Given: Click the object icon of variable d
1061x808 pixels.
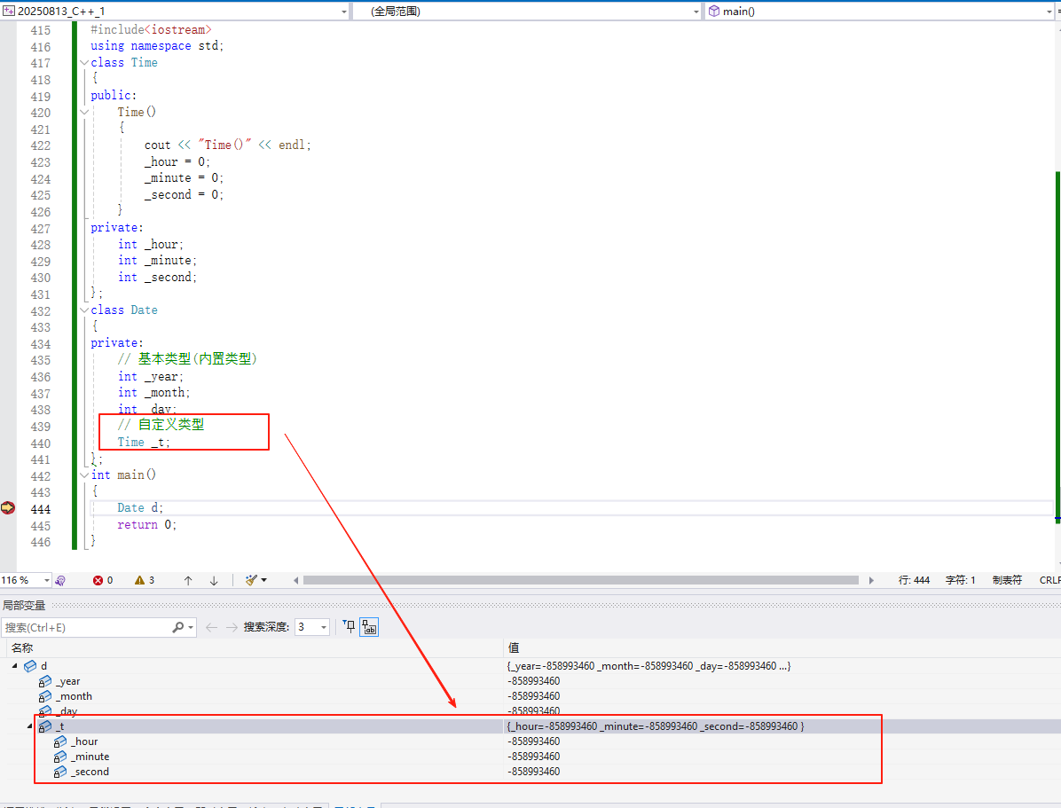Looking at the screenshot, I should pyautogui.click(x=30, y=666).
